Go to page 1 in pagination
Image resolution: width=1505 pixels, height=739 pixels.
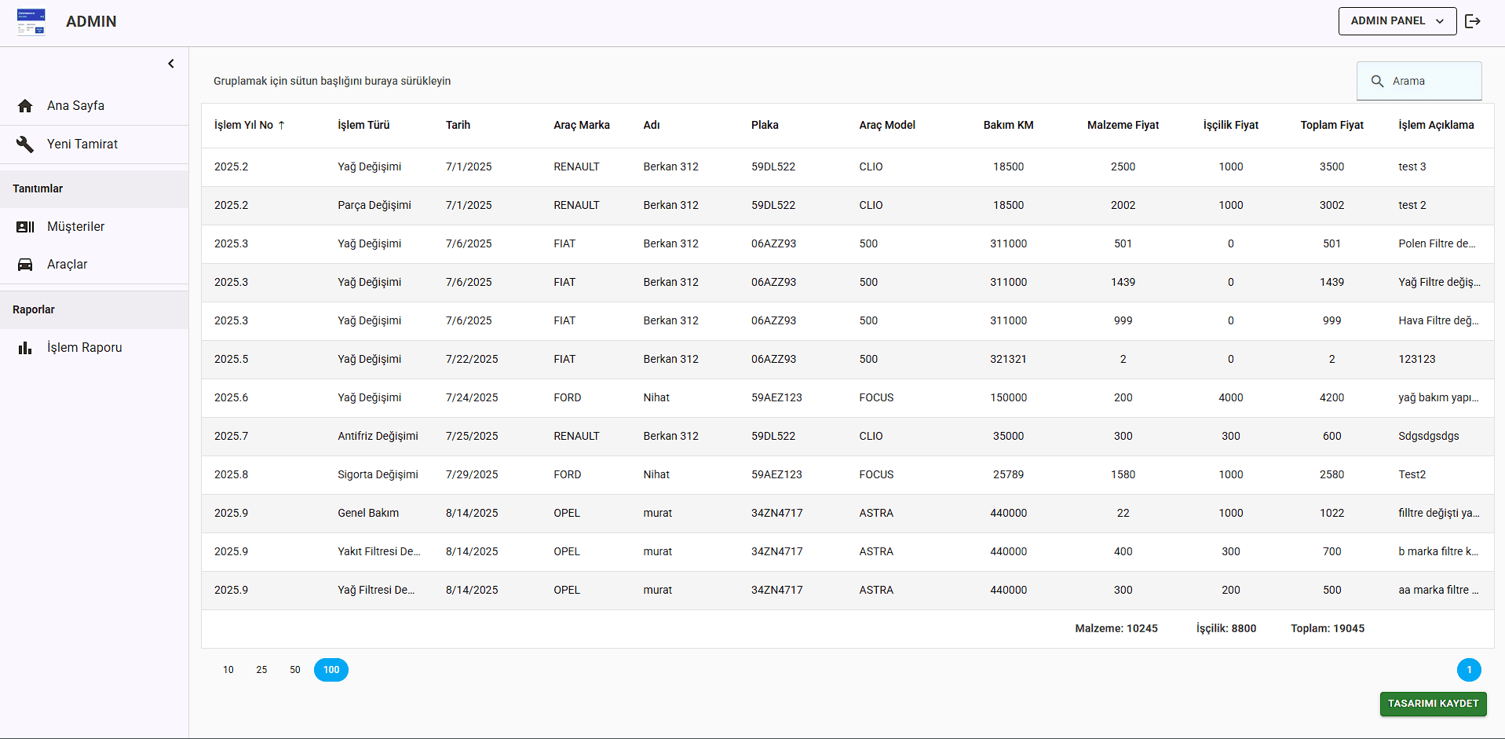1469,670
